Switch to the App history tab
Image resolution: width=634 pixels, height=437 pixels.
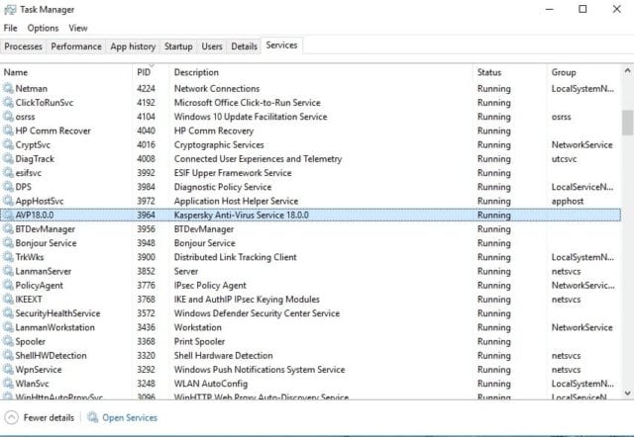click(133, 46)
